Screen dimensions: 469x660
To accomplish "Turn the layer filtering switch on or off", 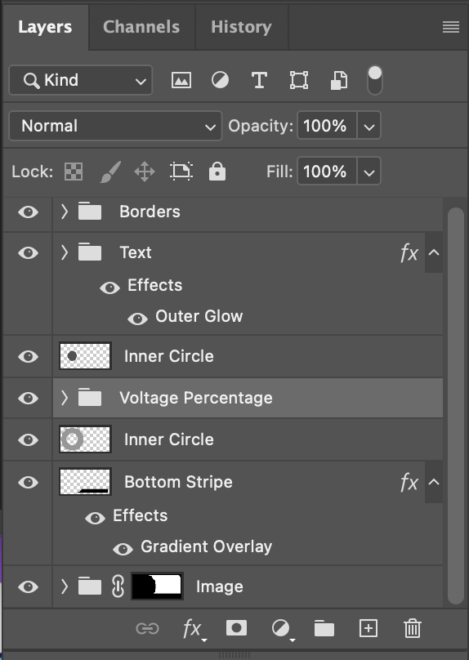I will pyautogui.click(x=375, y=80).
